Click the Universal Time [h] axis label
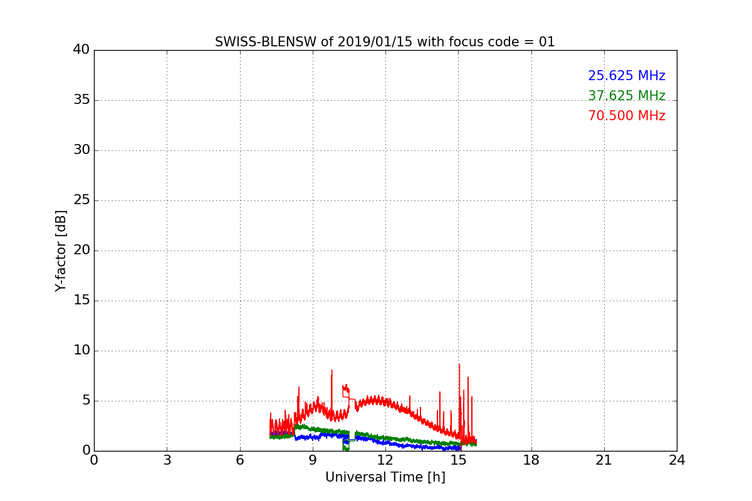This screenshot has height=501, width=752. coord(385,477)
